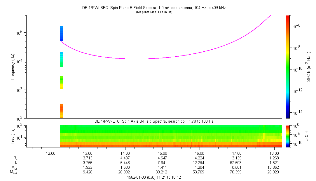Click the cyan-green data block near 10^4 Hz
This screenshot has height=181, width=316.
[x=62, y=59]
